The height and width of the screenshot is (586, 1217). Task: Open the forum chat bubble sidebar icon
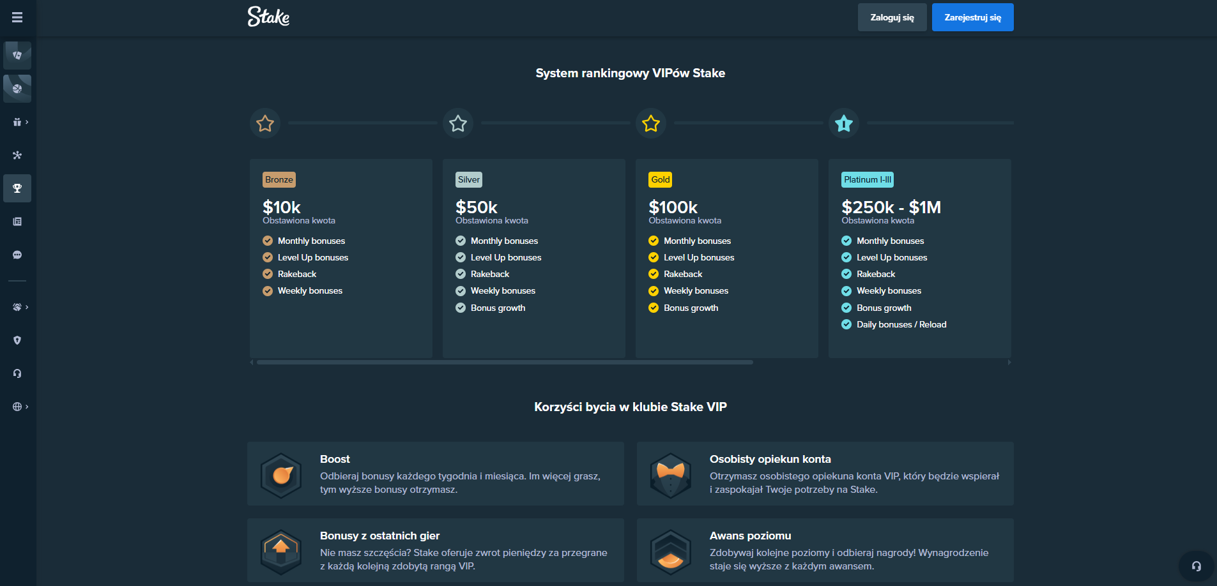pos(17,255)
